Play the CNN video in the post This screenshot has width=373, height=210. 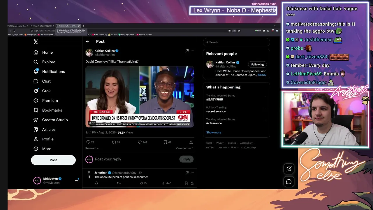[140, 97]
